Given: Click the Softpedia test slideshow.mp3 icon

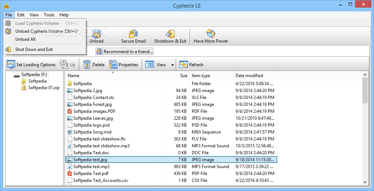Looking at the screenshot, I should [70, 146].
